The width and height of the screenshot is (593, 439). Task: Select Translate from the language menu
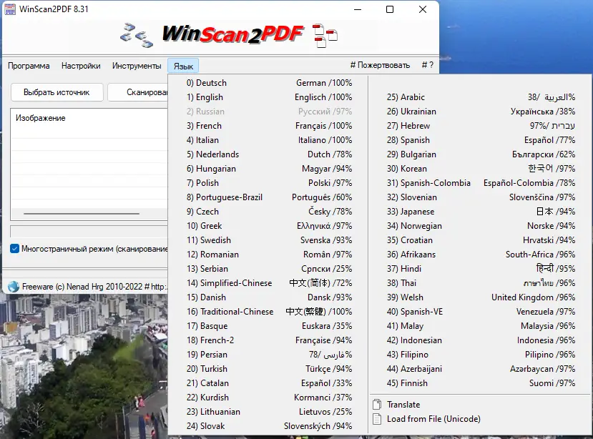pos(480,405)
